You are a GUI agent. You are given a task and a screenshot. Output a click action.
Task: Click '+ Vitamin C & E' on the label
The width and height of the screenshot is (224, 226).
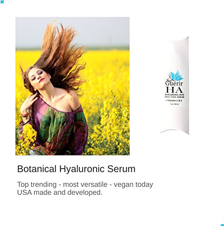[x=174, y=100]
